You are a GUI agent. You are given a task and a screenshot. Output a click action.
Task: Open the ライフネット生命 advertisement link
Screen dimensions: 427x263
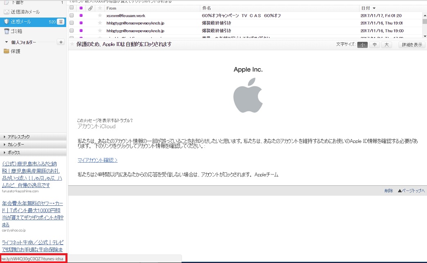coord(32,246)
